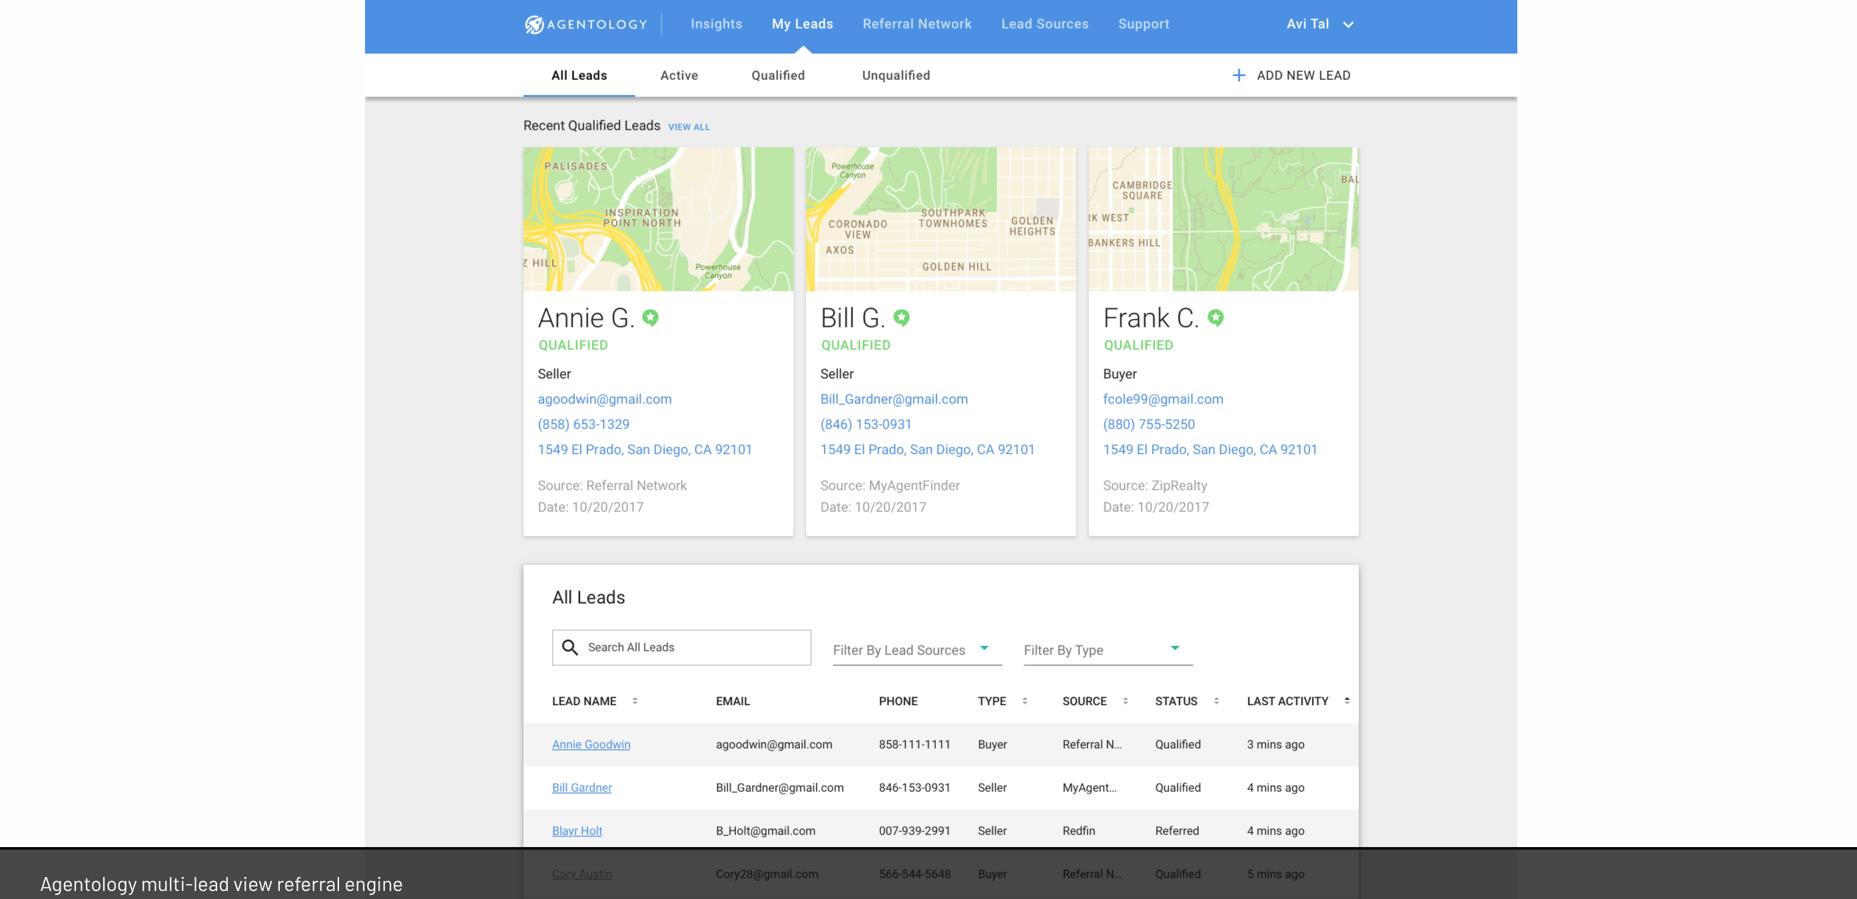The height and width of the screenshot is (899, 1857).
Task: Sort by Lead Name column arrows
Action: click(634, 701)
